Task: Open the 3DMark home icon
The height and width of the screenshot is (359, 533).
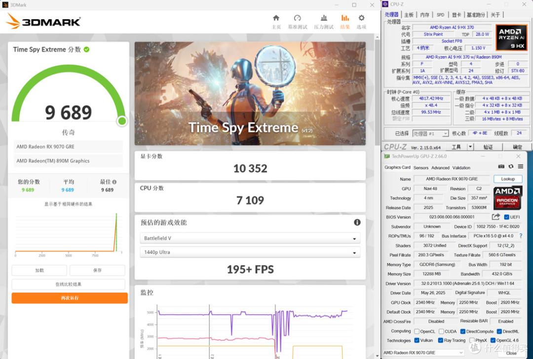Action: pos(276,18)
